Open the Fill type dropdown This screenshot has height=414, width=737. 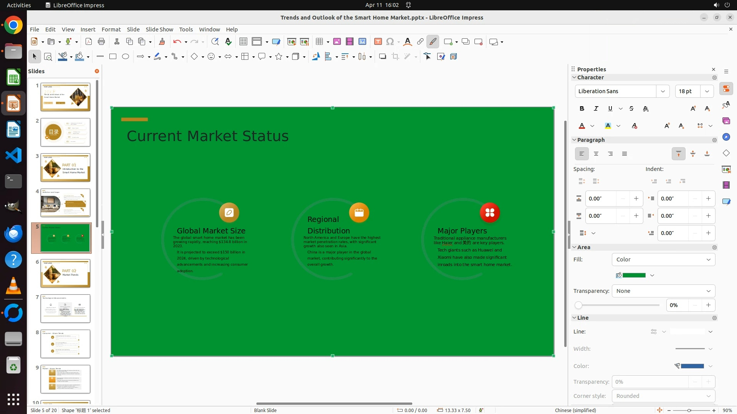tap(663, 260)
